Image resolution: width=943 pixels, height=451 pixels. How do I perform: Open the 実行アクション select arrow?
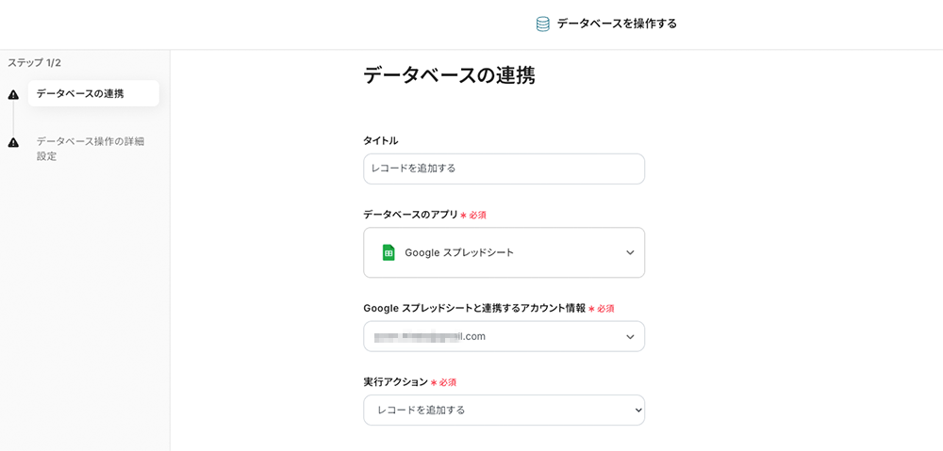coord(638,410)
